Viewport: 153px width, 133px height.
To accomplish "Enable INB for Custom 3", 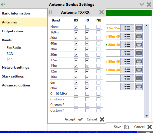I will [98, 105].
